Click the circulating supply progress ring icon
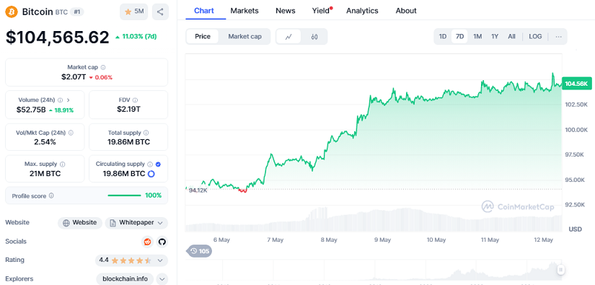The image size is (595, 285). tap(151, 174)
